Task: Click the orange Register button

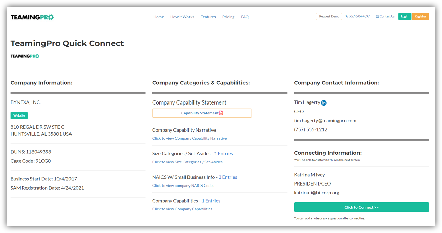Action: point(420,16)
